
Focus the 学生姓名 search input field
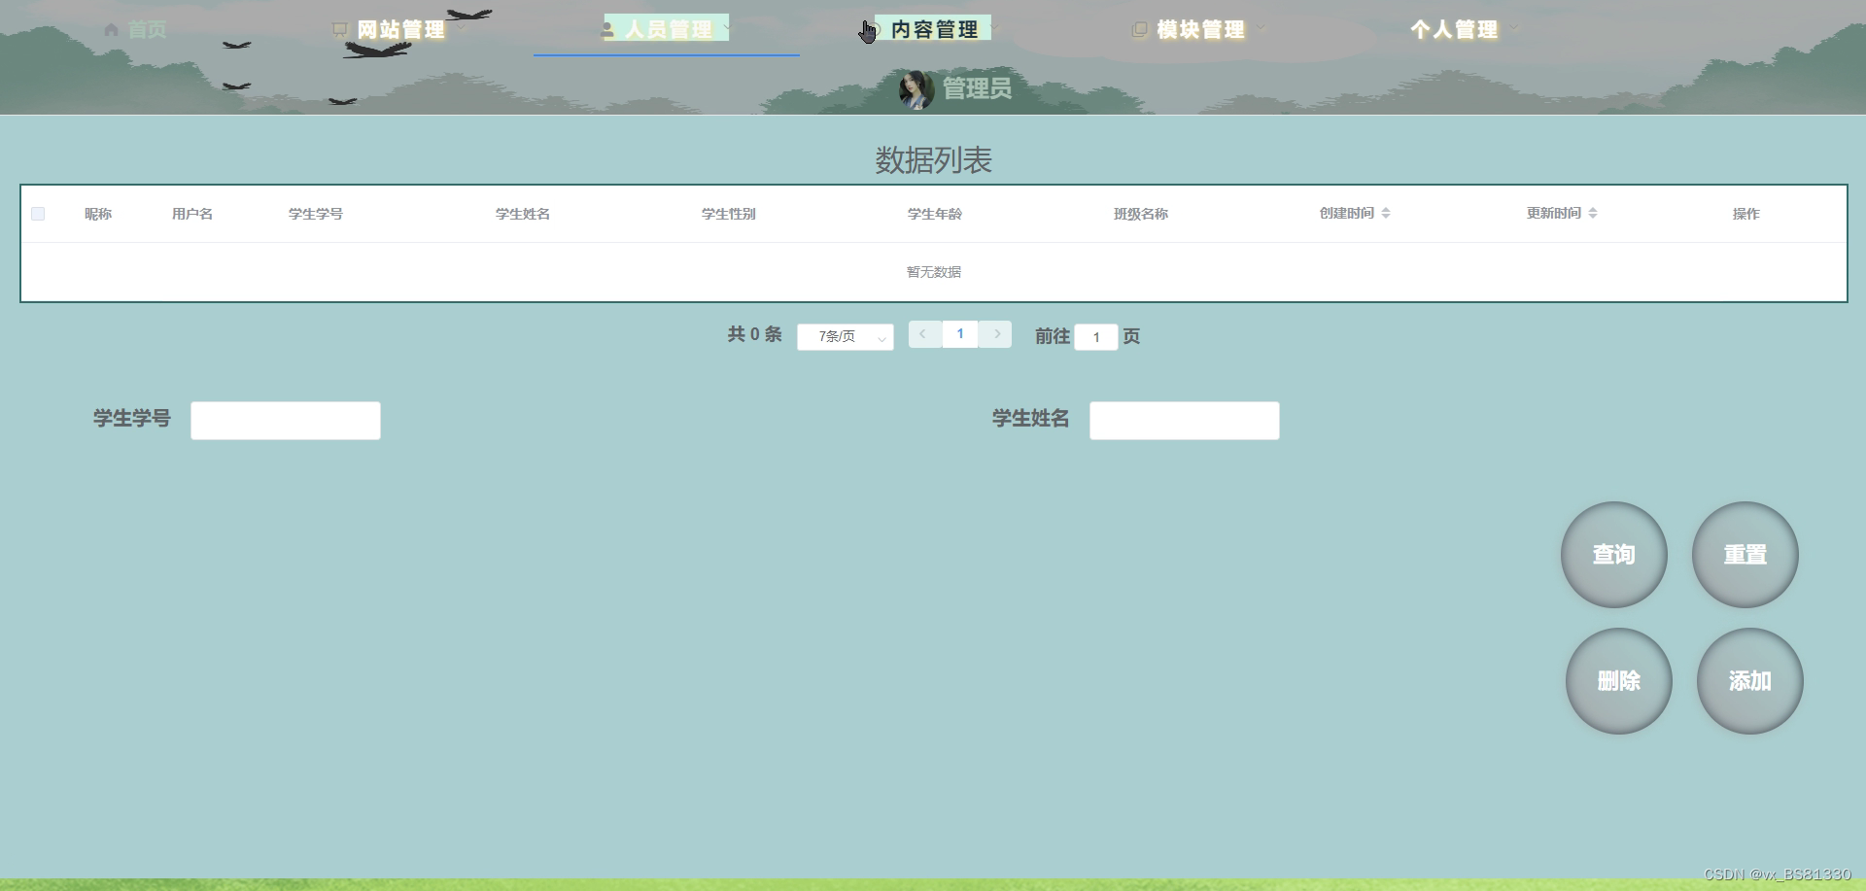click(x=1185, y=421)
